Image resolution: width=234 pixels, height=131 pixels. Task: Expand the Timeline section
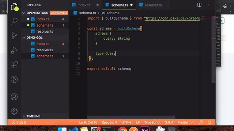[23, 116]
